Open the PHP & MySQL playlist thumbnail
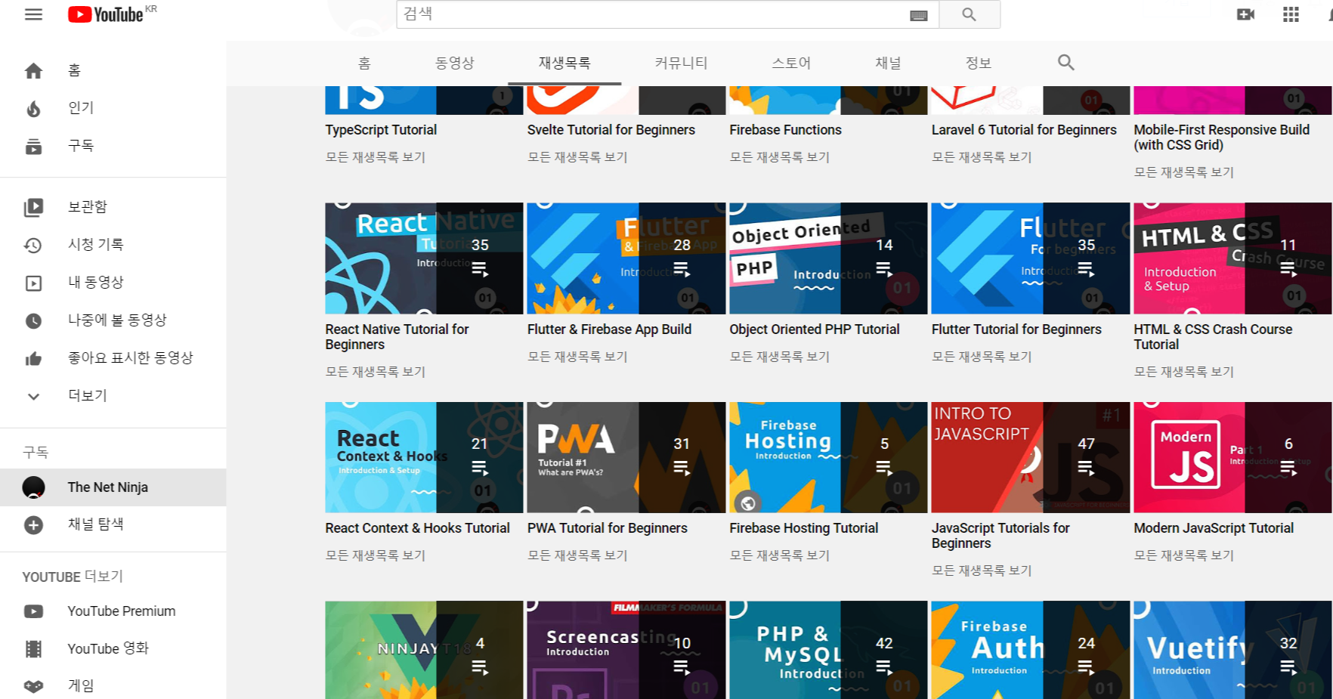Viewport: 1333px width, 699px height. (828, 650)
